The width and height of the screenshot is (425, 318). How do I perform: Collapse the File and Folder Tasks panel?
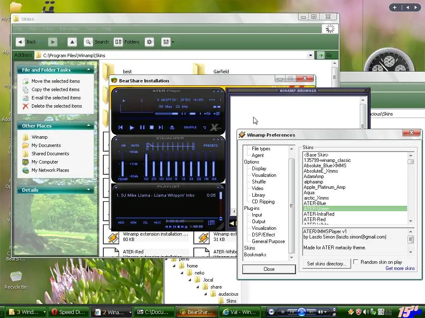click(x=89, y=70)
